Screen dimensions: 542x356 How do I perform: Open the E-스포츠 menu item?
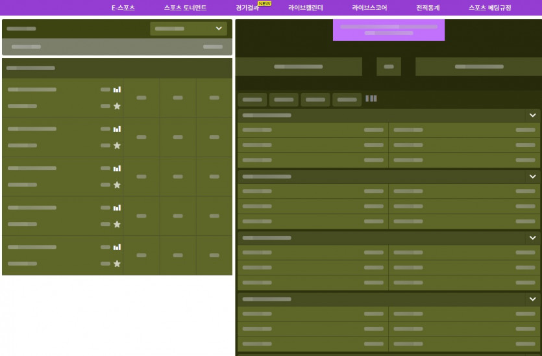[x=123, y=8]
